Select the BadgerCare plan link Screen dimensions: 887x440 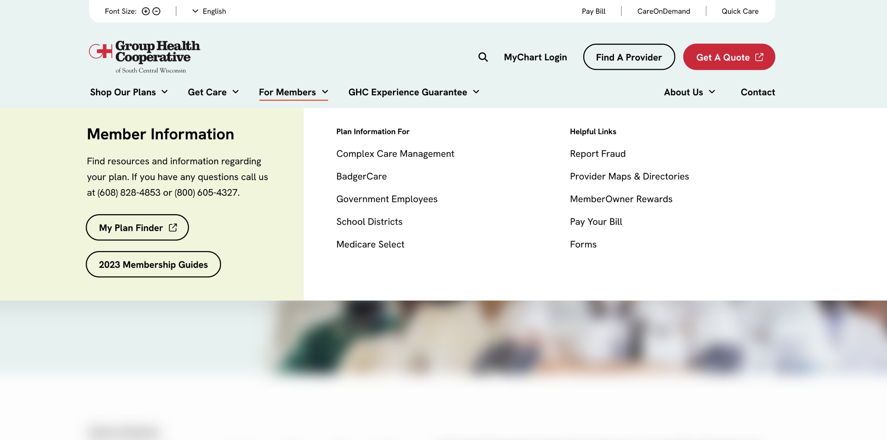[361, 176]
